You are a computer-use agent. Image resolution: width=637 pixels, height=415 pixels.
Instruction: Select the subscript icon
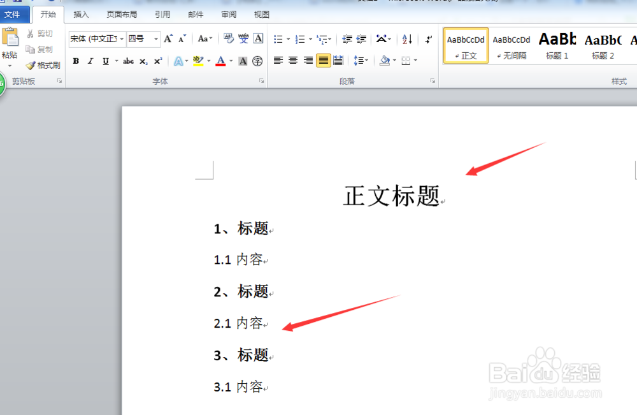pyautogui.click(x=143, y=61)
